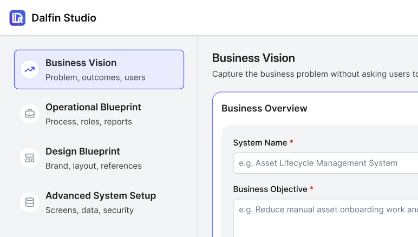
Task: Click the Business Overview heading
Action: tap(264, 108)
